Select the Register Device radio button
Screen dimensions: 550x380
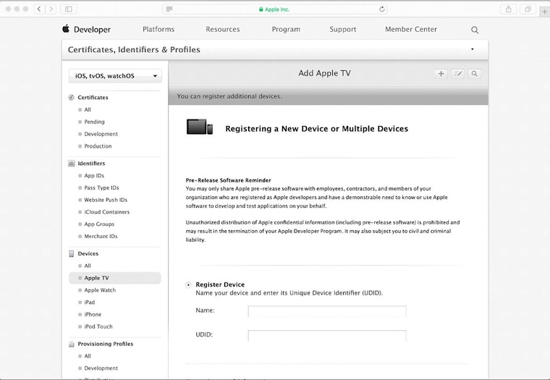188,285
